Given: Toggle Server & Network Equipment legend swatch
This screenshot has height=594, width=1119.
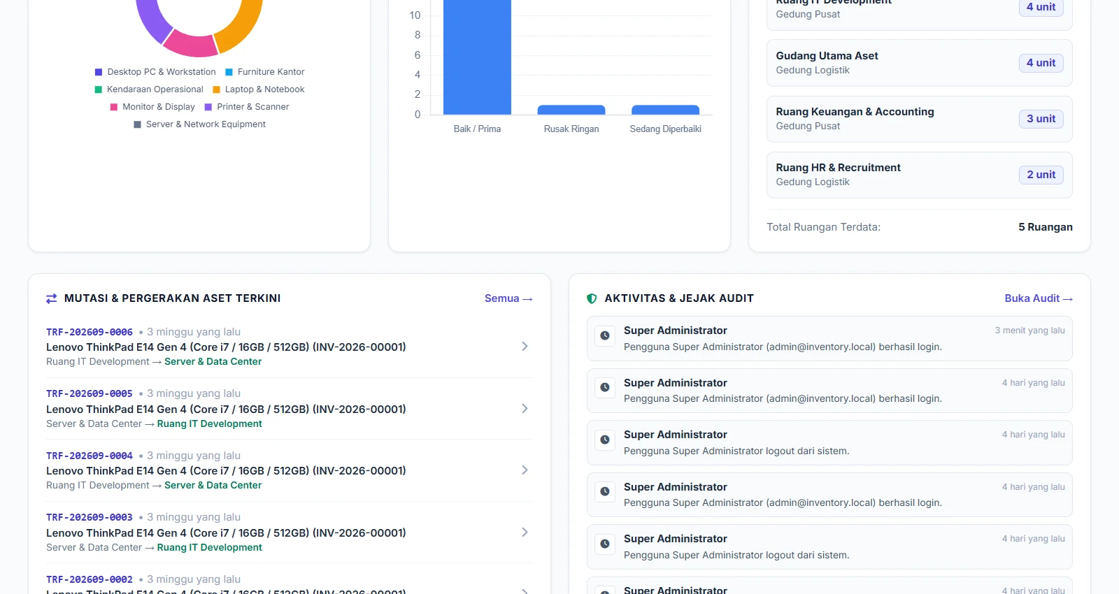Looking at the screenshot, I should pyautogui.click(x=138, y=124).
